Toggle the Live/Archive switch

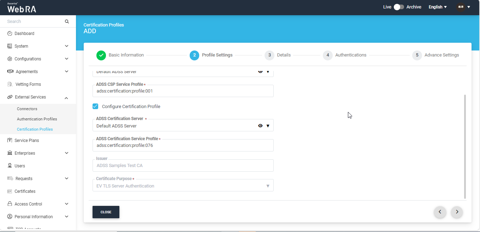click(399, 7)
